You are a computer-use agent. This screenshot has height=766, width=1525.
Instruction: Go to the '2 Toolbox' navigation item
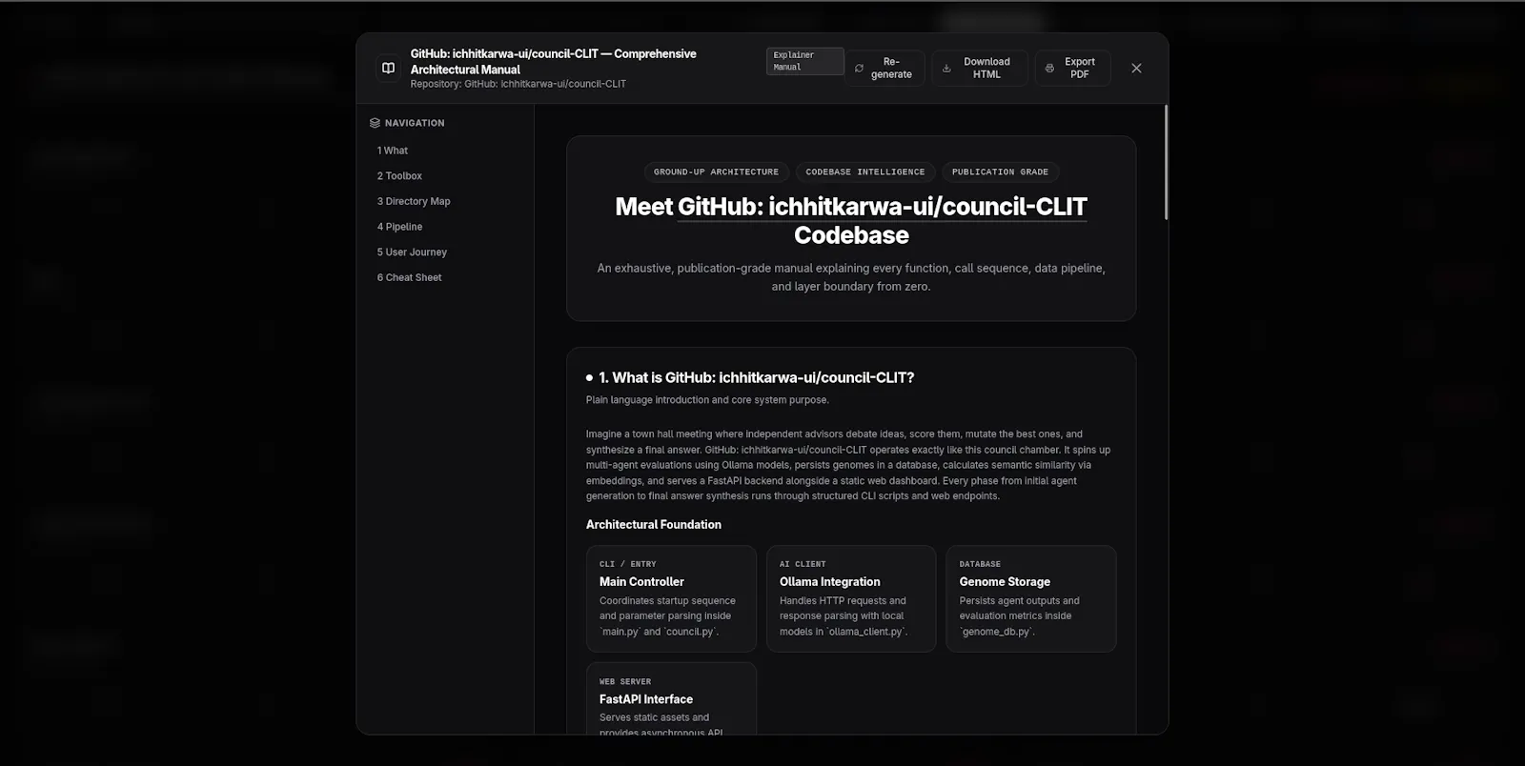(x=399, y=176)
